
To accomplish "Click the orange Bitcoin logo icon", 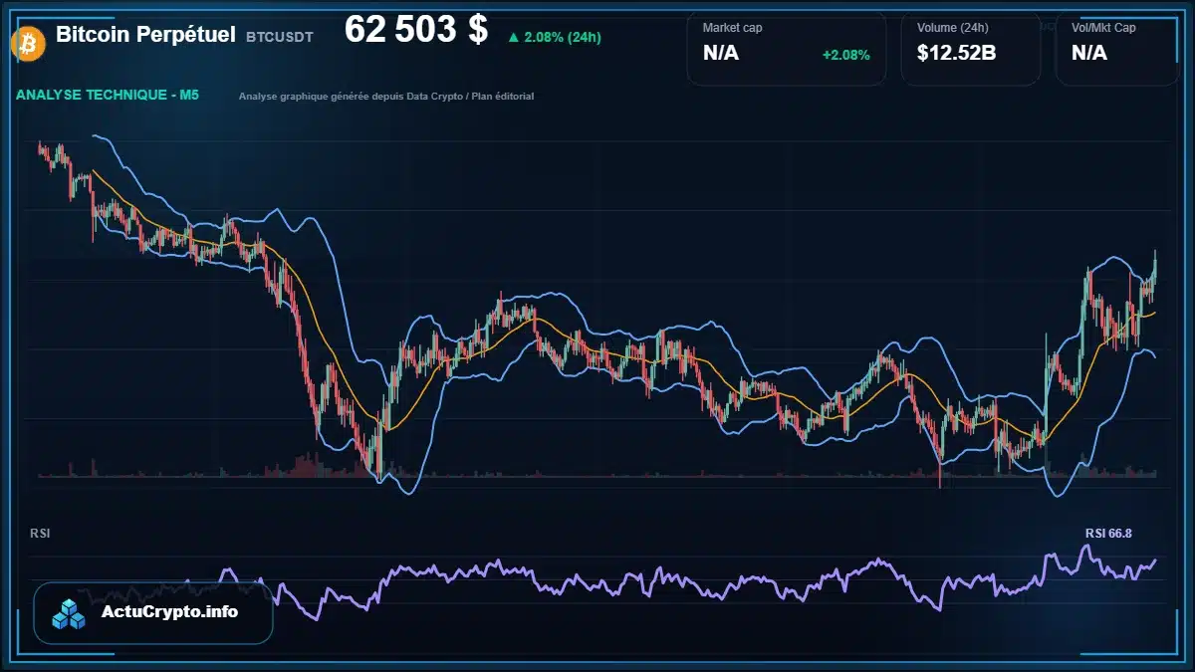I will 27,42.
